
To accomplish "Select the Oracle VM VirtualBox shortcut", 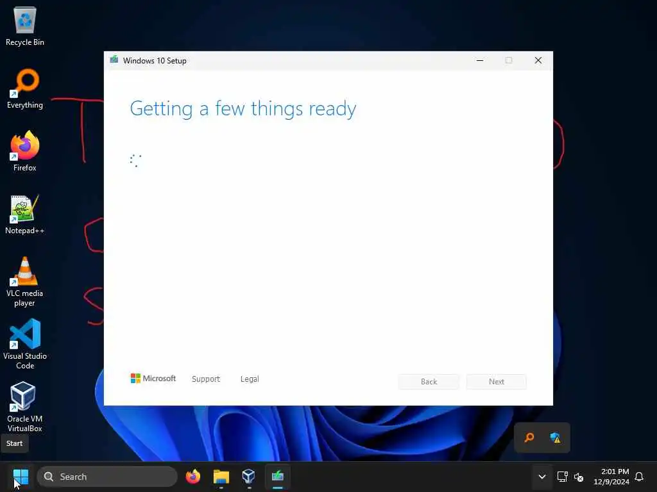I will (x=25, y=407).
